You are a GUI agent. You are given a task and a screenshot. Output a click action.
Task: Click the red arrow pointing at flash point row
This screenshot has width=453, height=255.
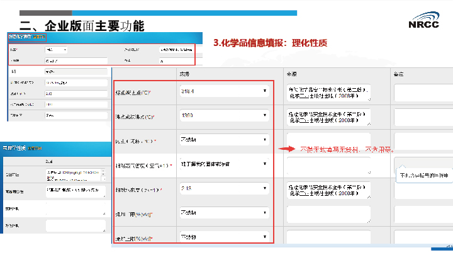[288, 150]
